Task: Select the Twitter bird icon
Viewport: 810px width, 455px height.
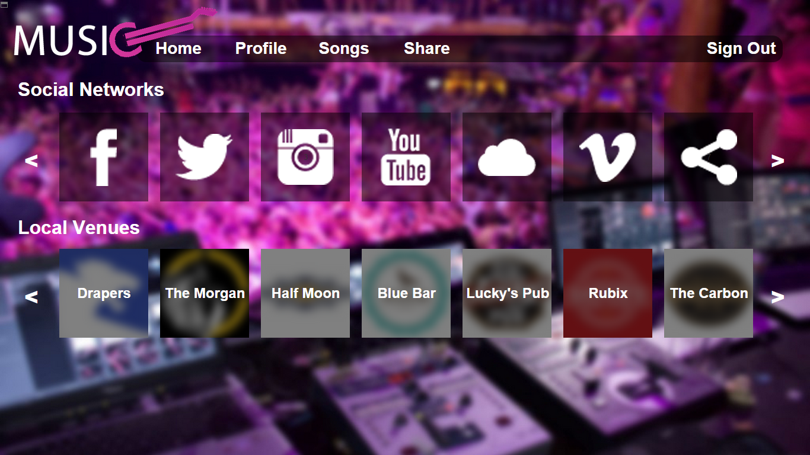Action: pos(205,157)
